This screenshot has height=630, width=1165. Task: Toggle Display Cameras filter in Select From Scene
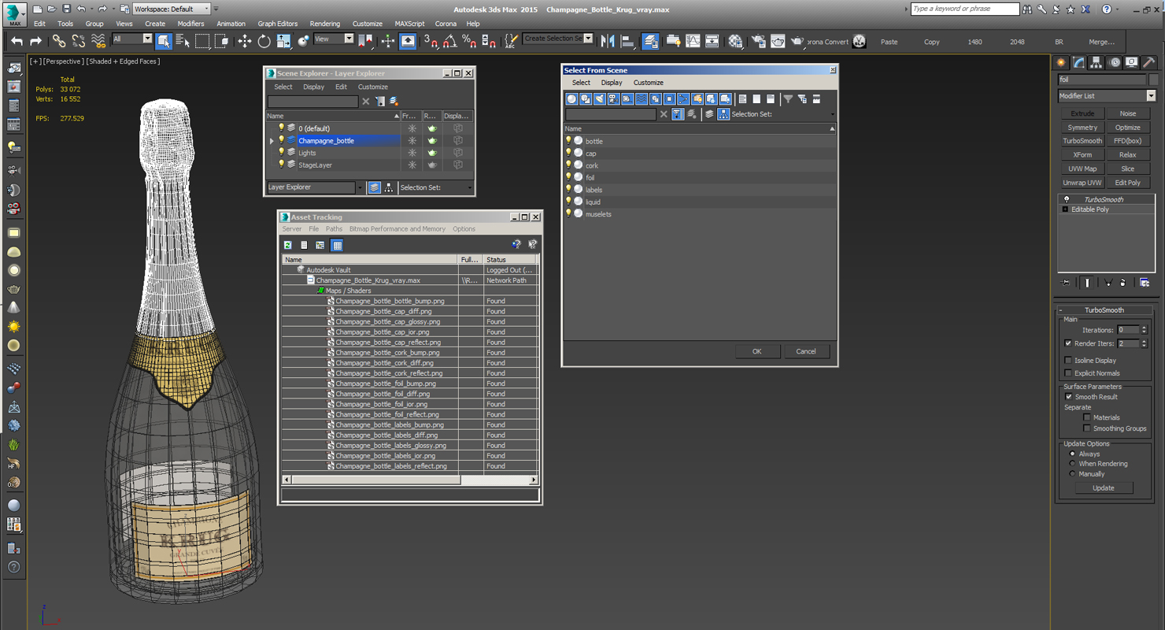(x=613, y=99)
